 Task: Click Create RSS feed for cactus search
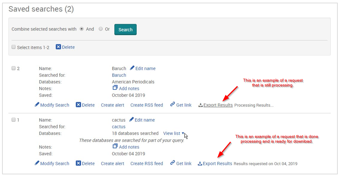147,163
